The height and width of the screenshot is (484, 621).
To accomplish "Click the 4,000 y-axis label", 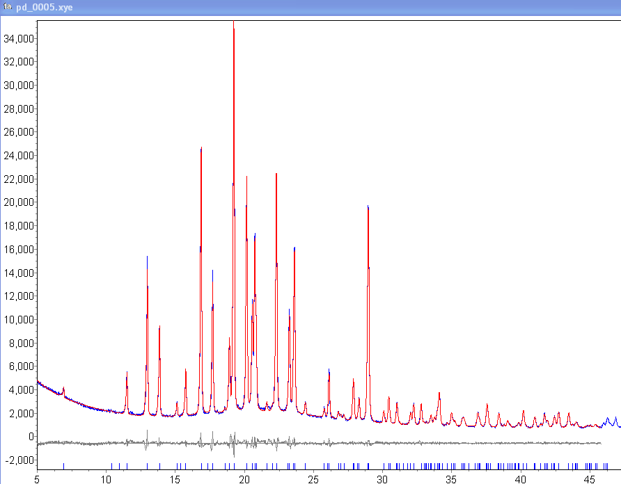I will 22,390.
